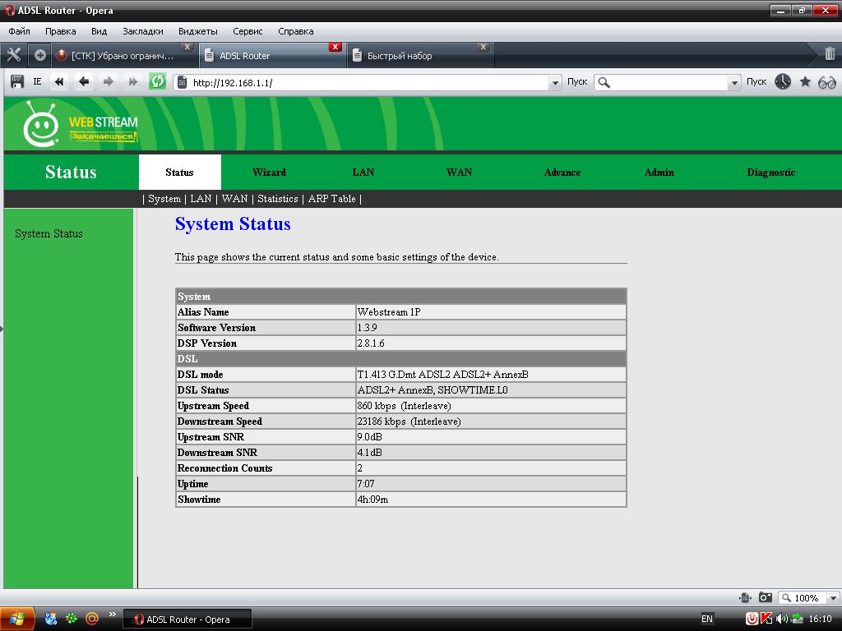The height and width of the screenshot is (631, 842).
Task: Click the green reload page icon
Action: [157, 81]
